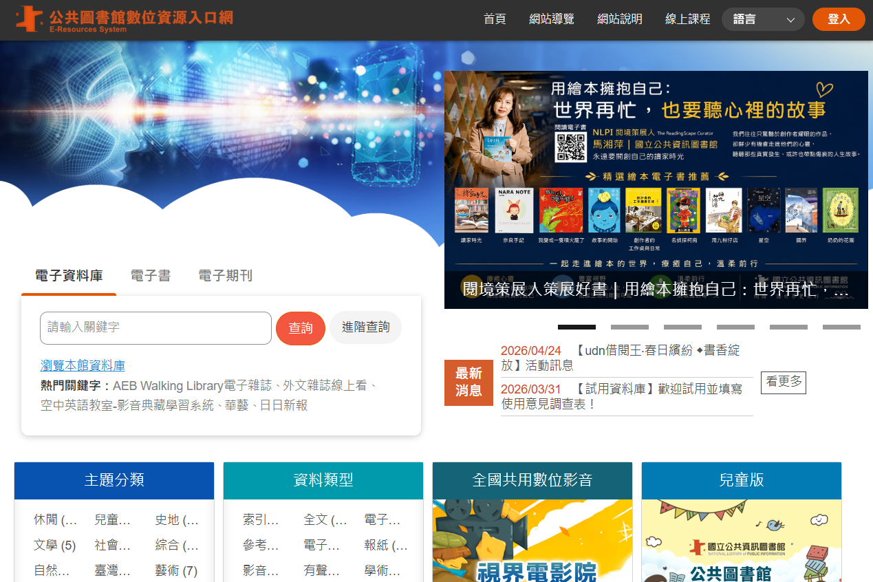The image size is (873, 582).
Task: Click the 查詢 search button
Action: pyautogui.click(x=301, y=328)
